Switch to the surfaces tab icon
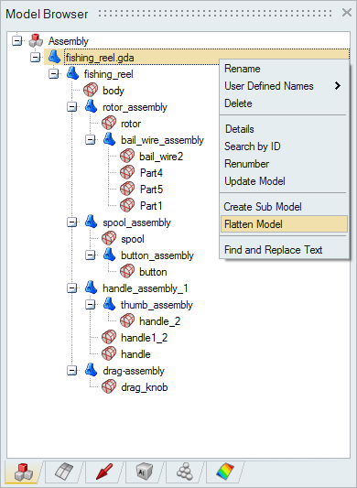 coord(64,472)
